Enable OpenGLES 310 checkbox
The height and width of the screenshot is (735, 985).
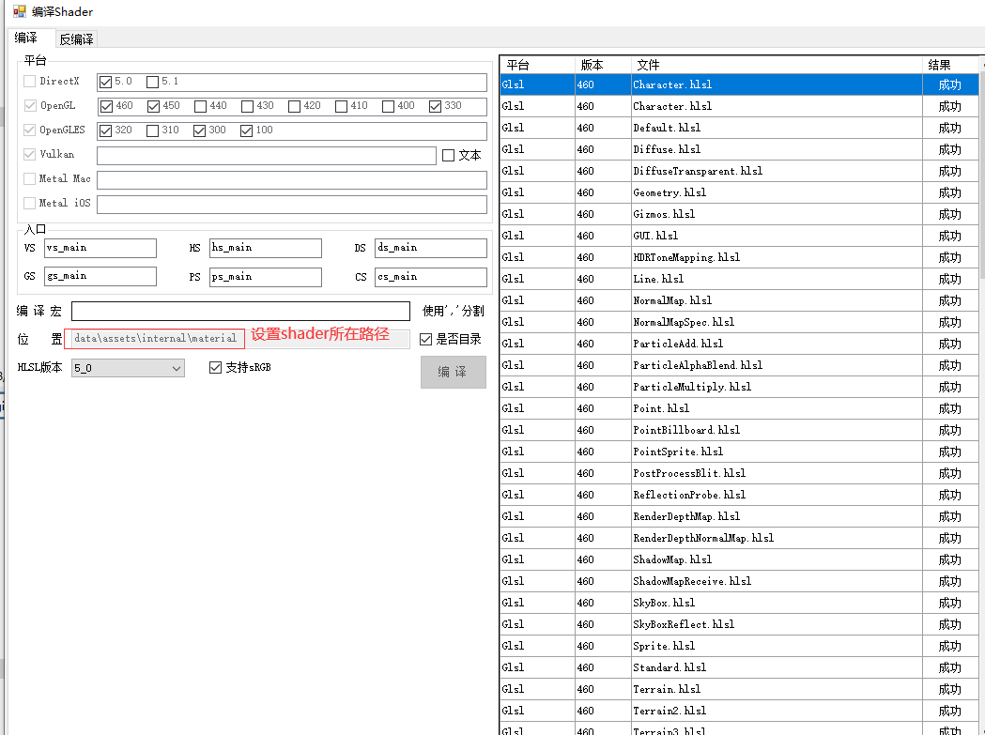click(153, 130)
